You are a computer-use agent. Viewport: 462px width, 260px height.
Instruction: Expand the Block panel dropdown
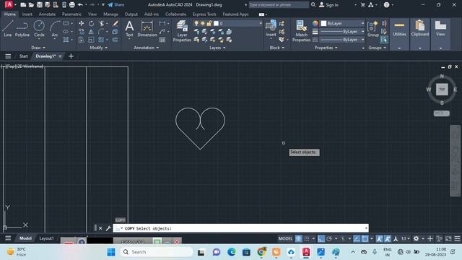277,48
